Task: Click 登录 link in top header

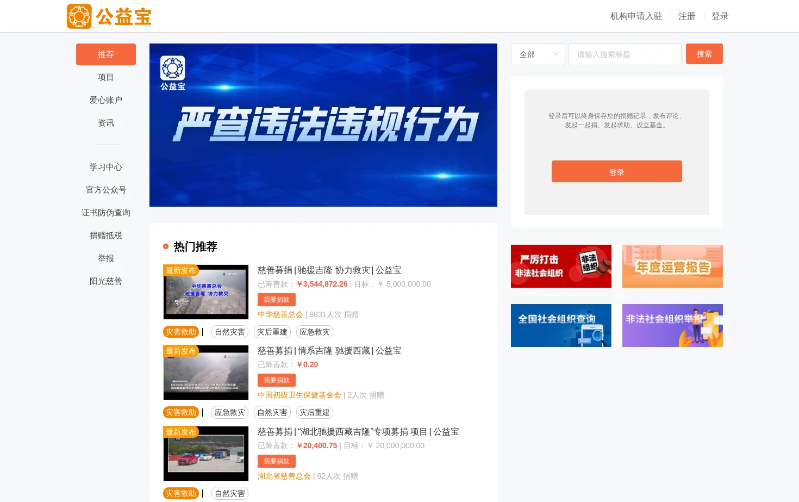Action: point(720,16)
